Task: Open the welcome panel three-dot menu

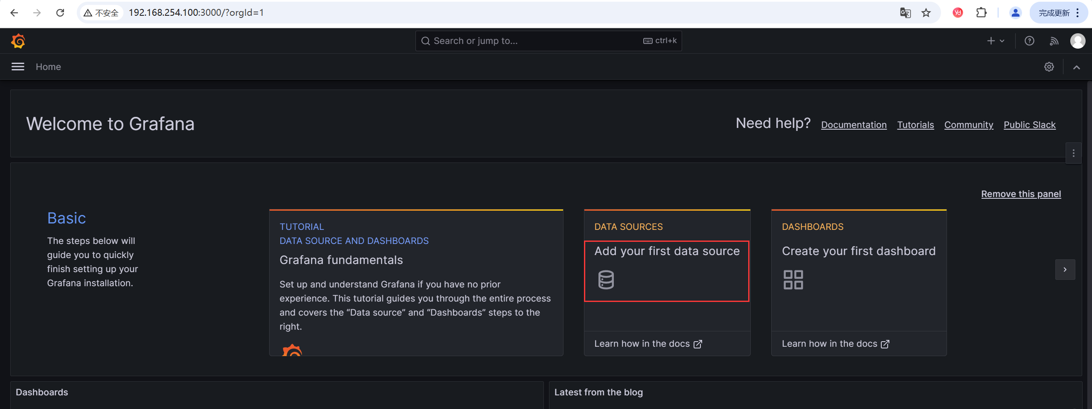Action: pos(1073,153)
